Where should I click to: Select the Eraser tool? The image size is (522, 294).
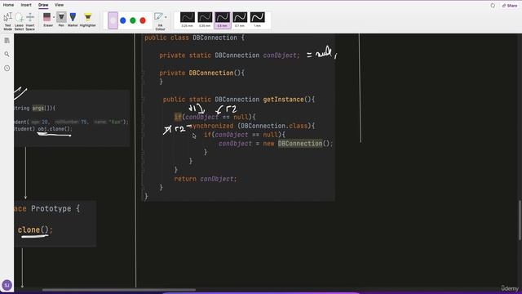[47, 20]
